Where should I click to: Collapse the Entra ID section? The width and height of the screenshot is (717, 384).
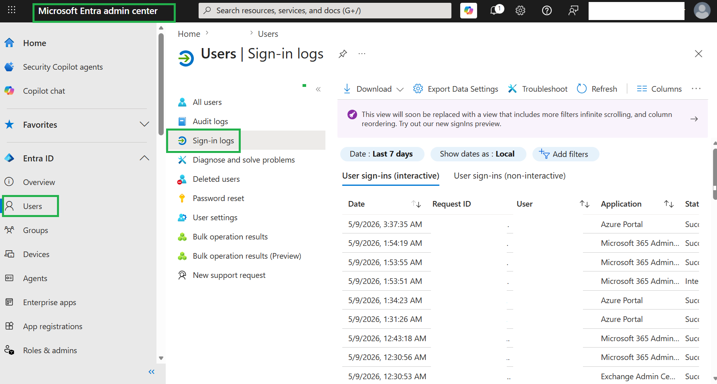pyautogui.click(x=144, y=158)
